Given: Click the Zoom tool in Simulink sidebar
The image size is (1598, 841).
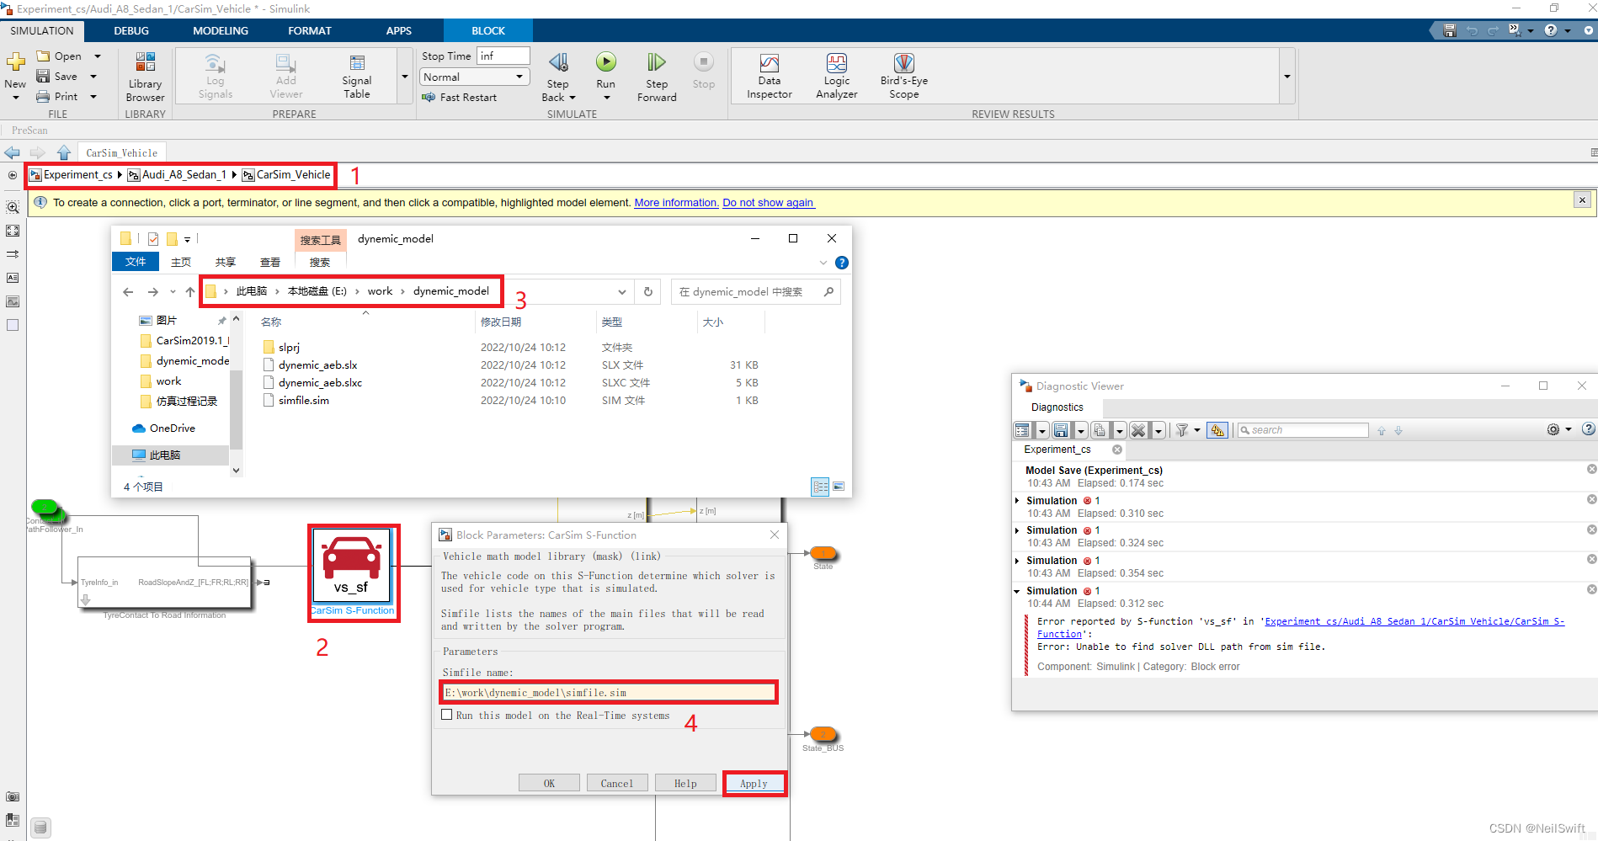Looking at the screenshot, I should point(13,207).
